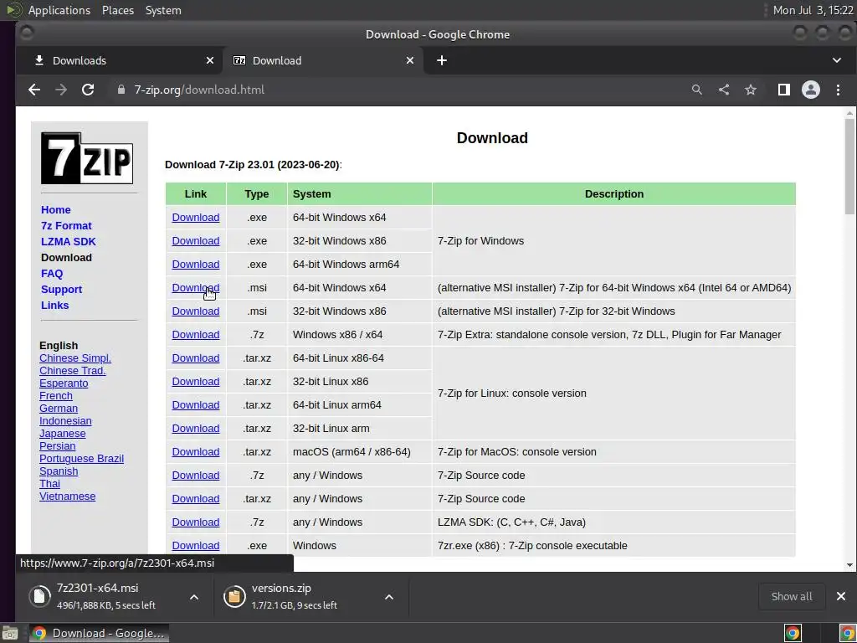Download .tar.xz for 64-bit Linux x86-64
Viewport: 857px width, 643px height.
(196, 358)
